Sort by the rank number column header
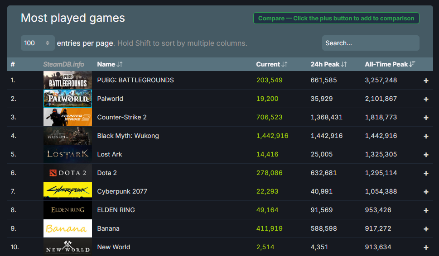The width and height of the screenshot is (439, 256). (x=13, y=64)
